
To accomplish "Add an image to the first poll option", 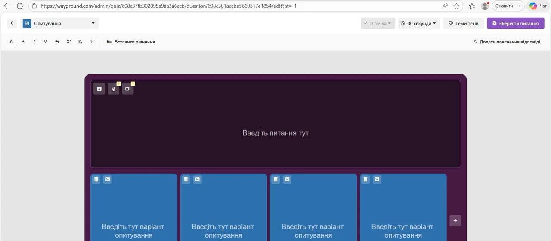I will click(108, 179).
